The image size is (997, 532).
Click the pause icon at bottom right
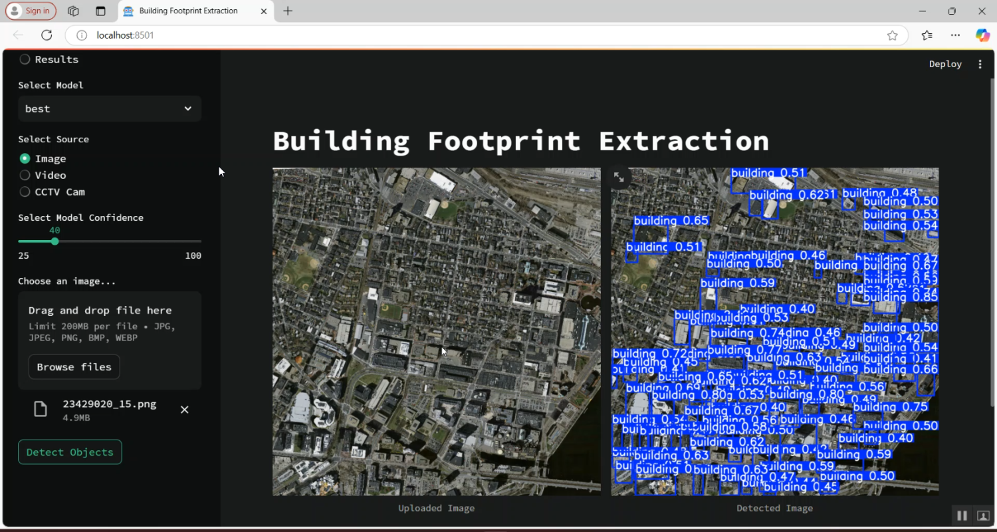961,515
